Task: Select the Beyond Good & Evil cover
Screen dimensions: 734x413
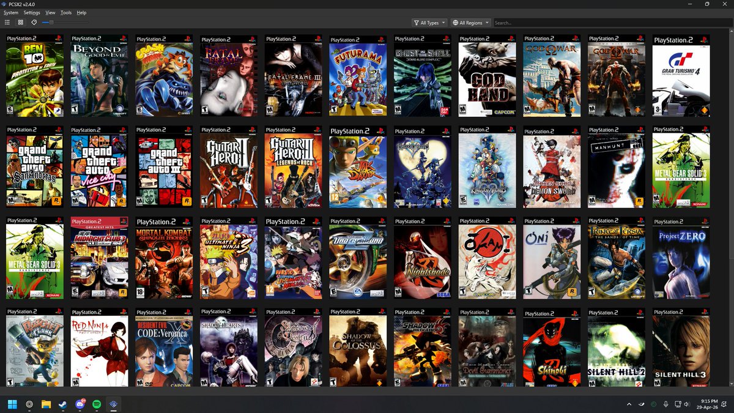Action: pos(99,76)
